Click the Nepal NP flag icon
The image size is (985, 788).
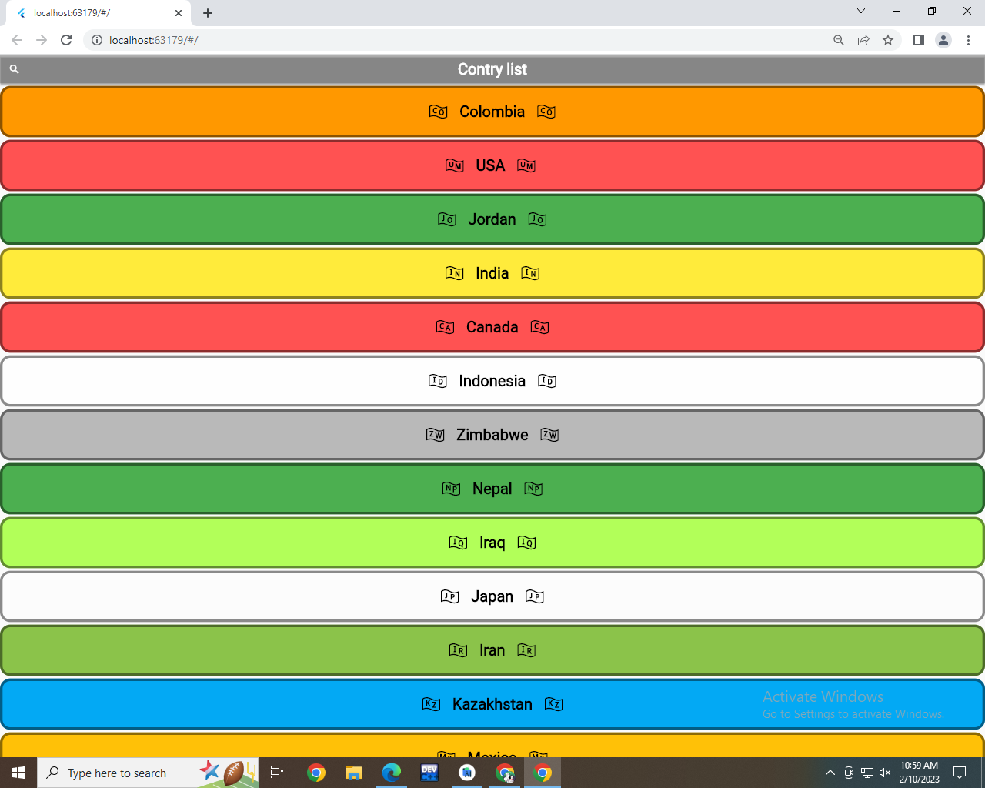pyautogui.click(x=451, y=489)
